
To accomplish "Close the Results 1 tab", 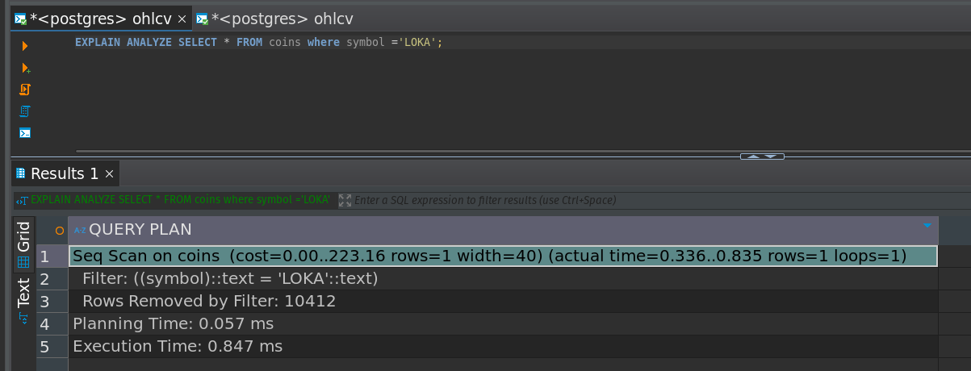I will (x=110, y=173).
